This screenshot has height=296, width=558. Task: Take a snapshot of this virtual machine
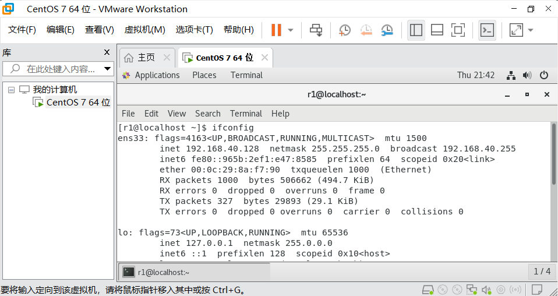tap(344, 30)
